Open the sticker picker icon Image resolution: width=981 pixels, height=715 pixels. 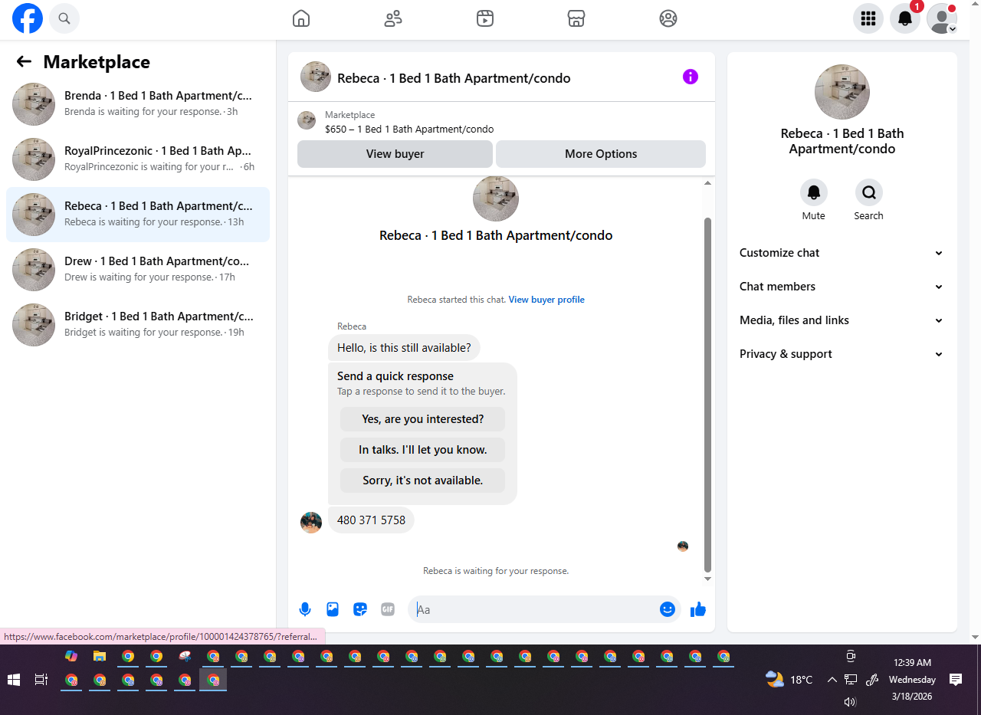(360, 609)
